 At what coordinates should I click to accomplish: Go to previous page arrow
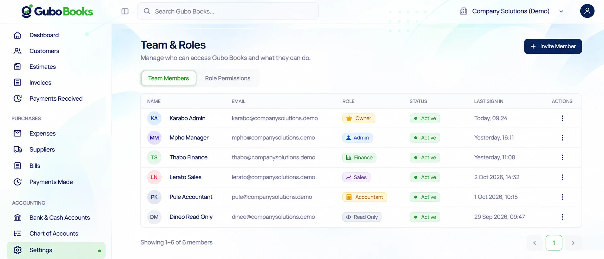point(534,243)
